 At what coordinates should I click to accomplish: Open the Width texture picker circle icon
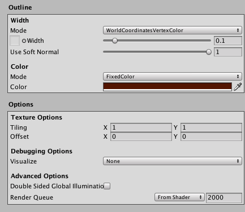tap(24, 41)
